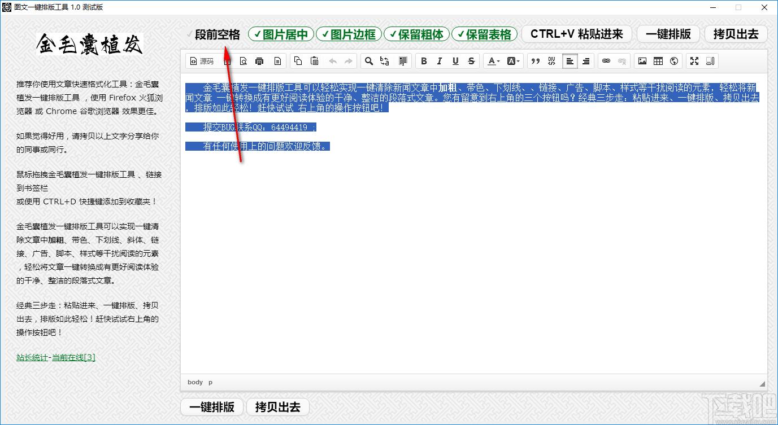Toggle Italic formatting
This screenshot has height=425, width=778.
440,61
